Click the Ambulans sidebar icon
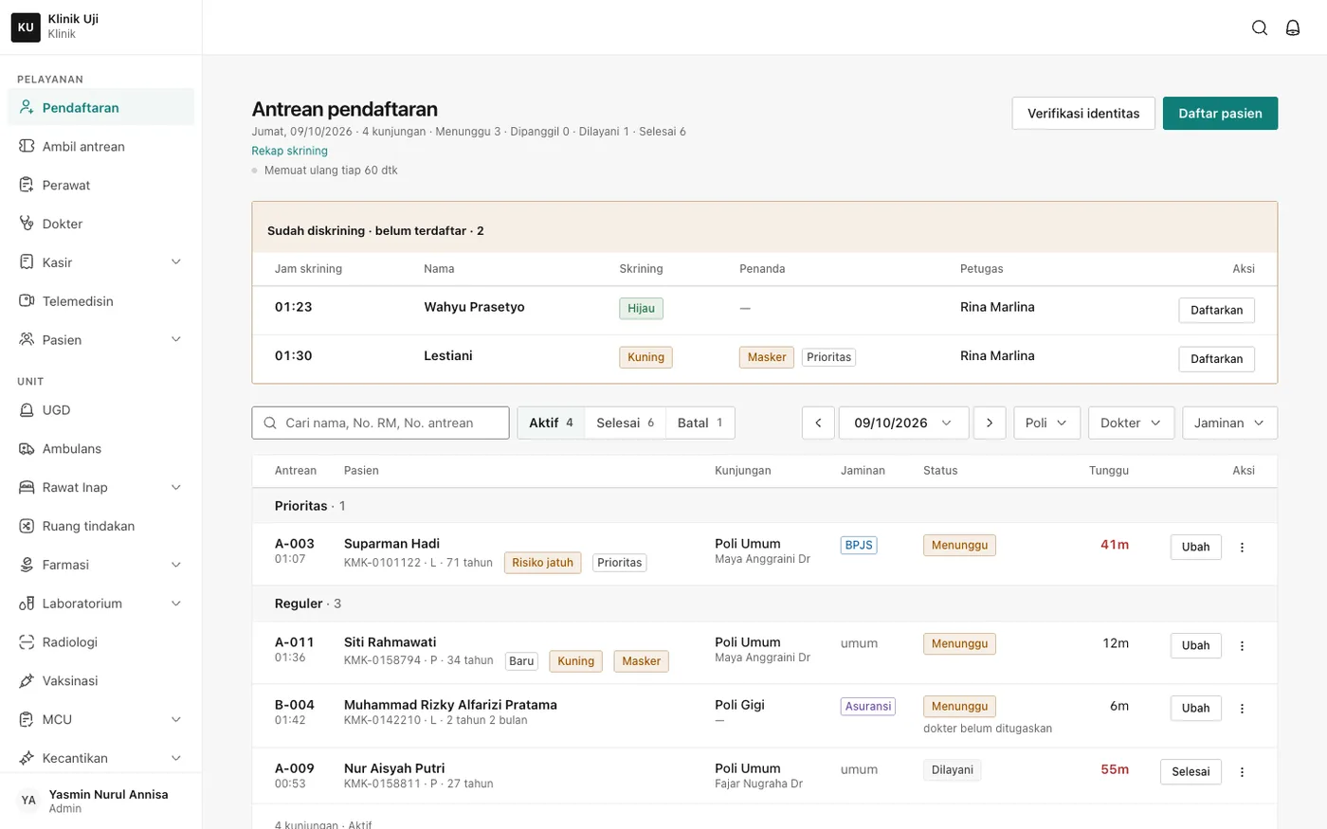 pyautogui.click(x=27, y=449)
